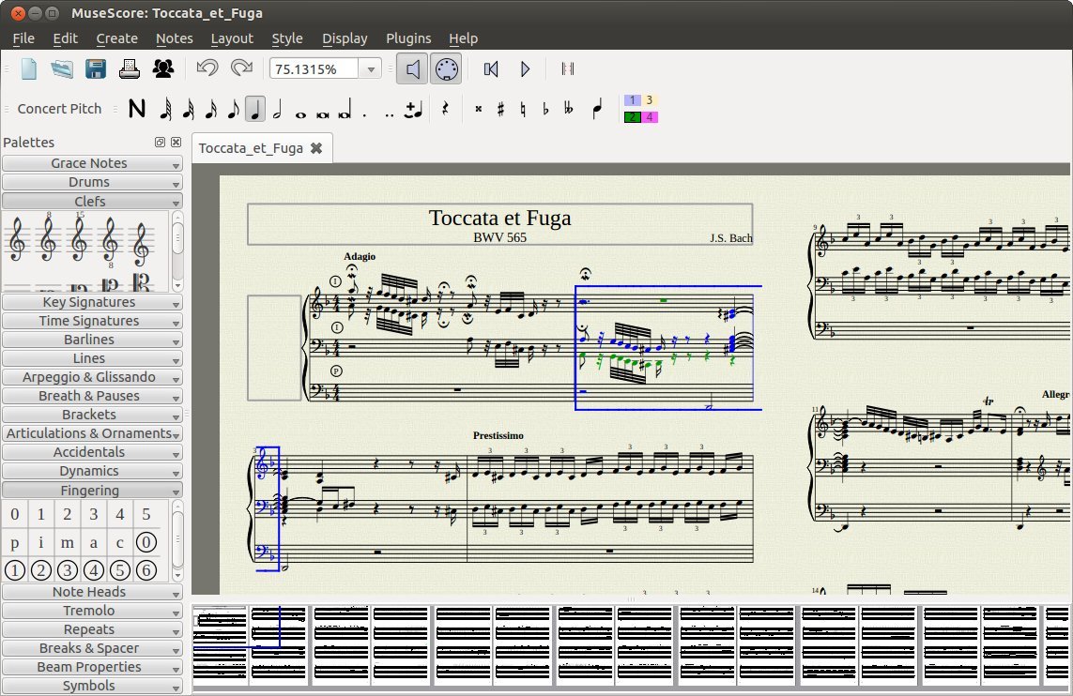Select the sharp accidental
This screenshot has width=1073, height=696.
point(500,109)
